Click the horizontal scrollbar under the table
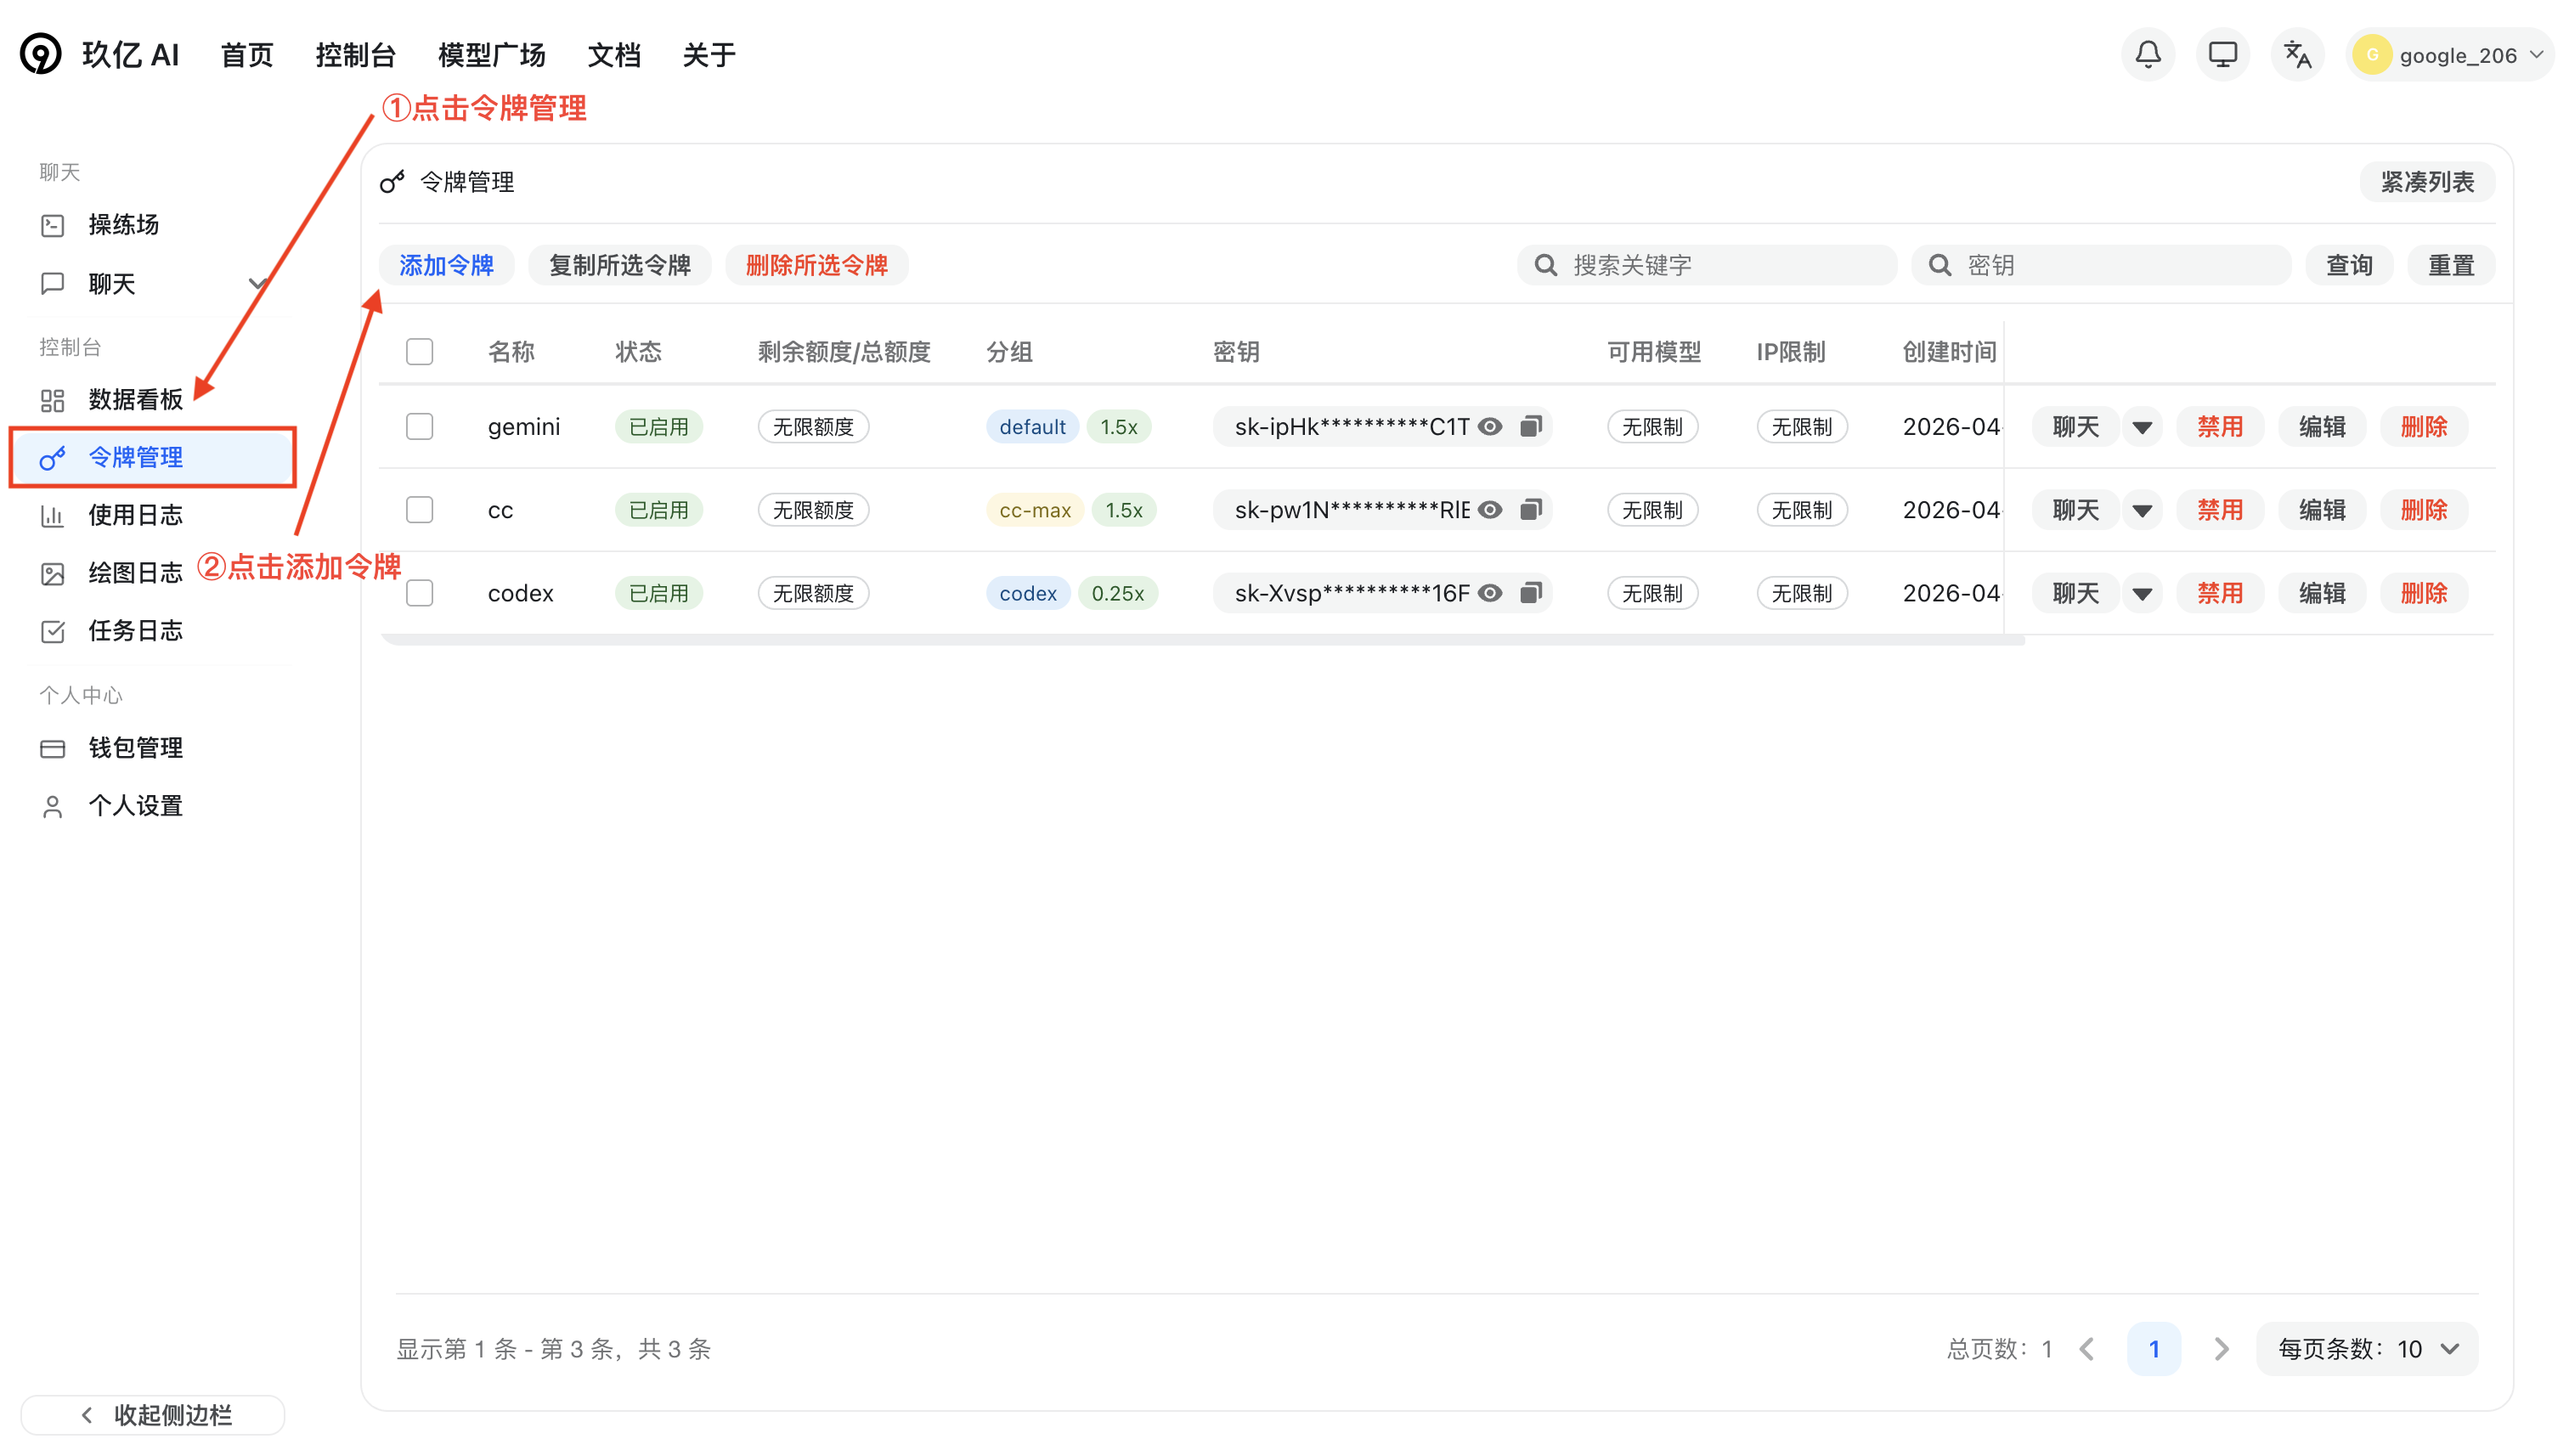This screenshot has width=2569, height=1456. [1203, 640]
